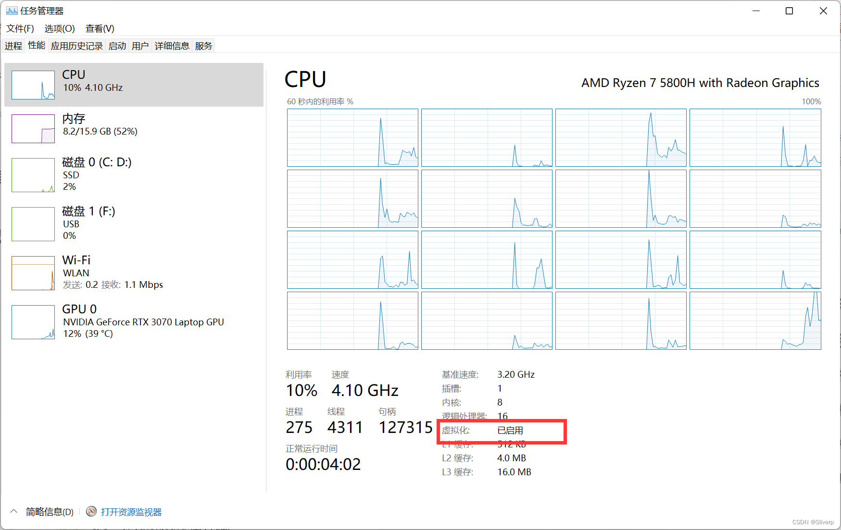Select the Wi-Fi graph thumbnail

pyautogui.click(x=33, y=273)
